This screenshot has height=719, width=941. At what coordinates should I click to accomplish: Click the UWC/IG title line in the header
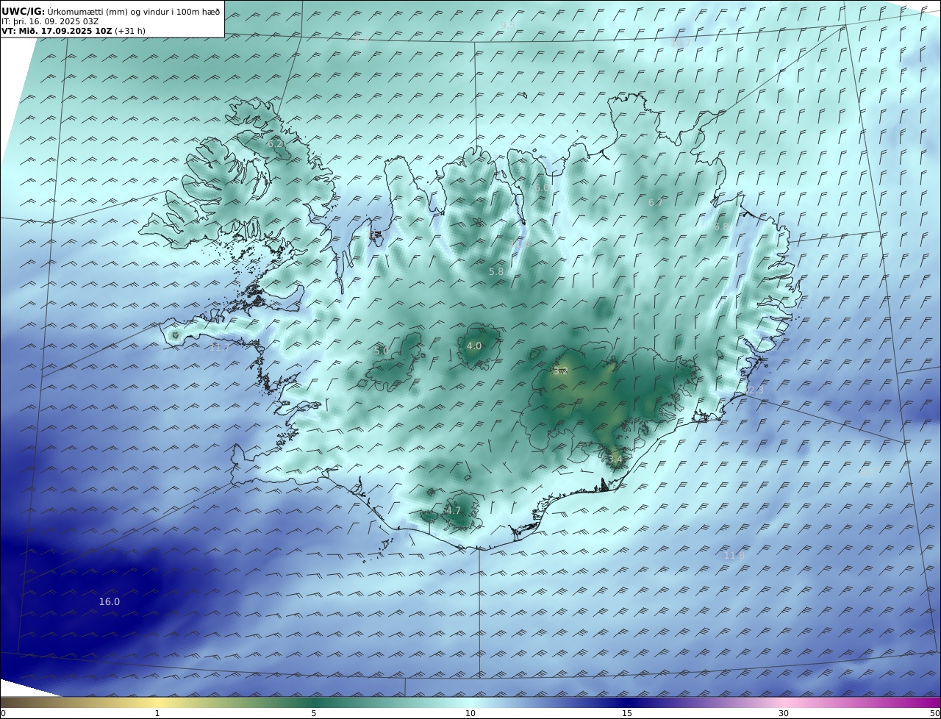pyautogui.click(x=111, y=11)
